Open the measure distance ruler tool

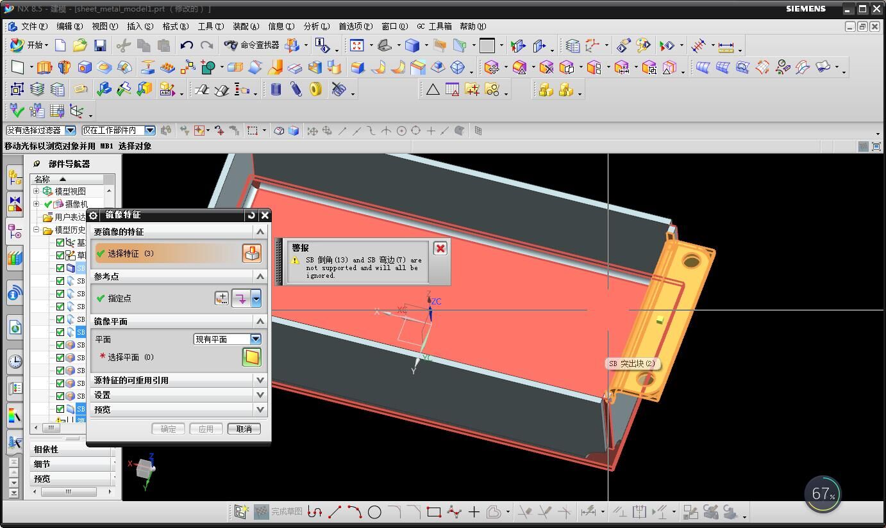726,46
